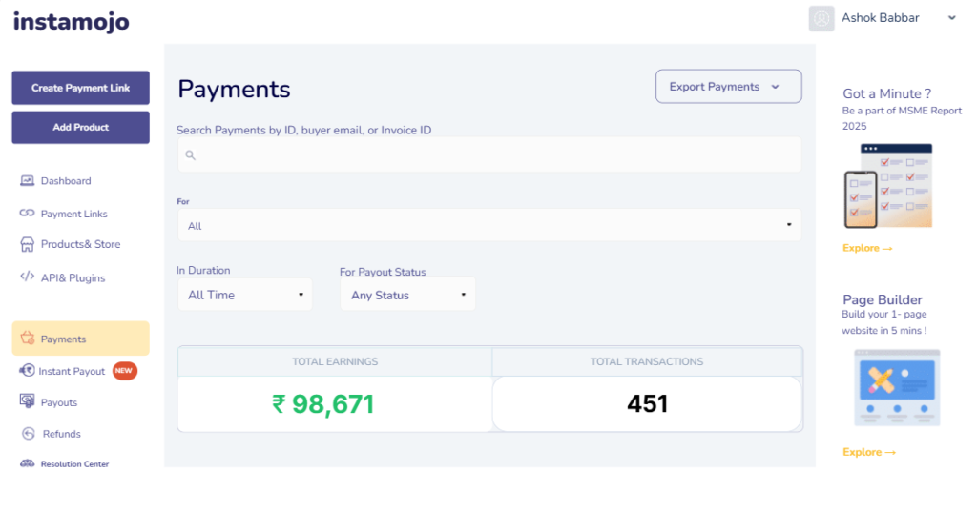Click the instamojo logo
Image resolution: width=977 pixels, height=513 pixels.
click(71, 22)
